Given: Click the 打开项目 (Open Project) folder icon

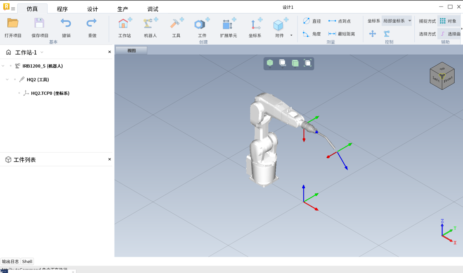Looking at the screenshot, I should (x=13, y=23).
